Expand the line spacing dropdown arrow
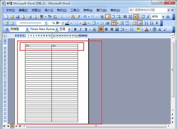 [126, 29]
